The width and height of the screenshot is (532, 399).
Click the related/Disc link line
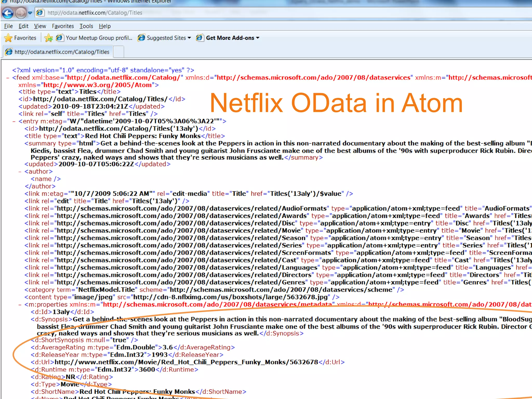(x=278, y=223)
